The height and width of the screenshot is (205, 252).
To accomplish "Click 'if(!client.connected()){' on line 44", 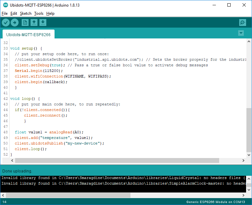I will coord(42,110).
